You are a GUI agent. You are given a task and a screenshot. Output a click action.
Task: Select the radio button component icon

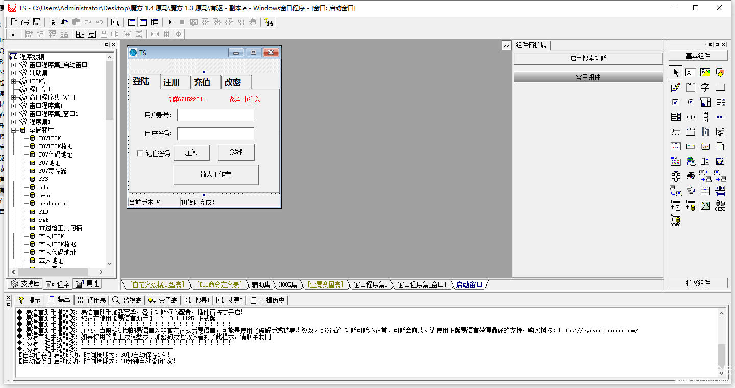coord(690,102)
